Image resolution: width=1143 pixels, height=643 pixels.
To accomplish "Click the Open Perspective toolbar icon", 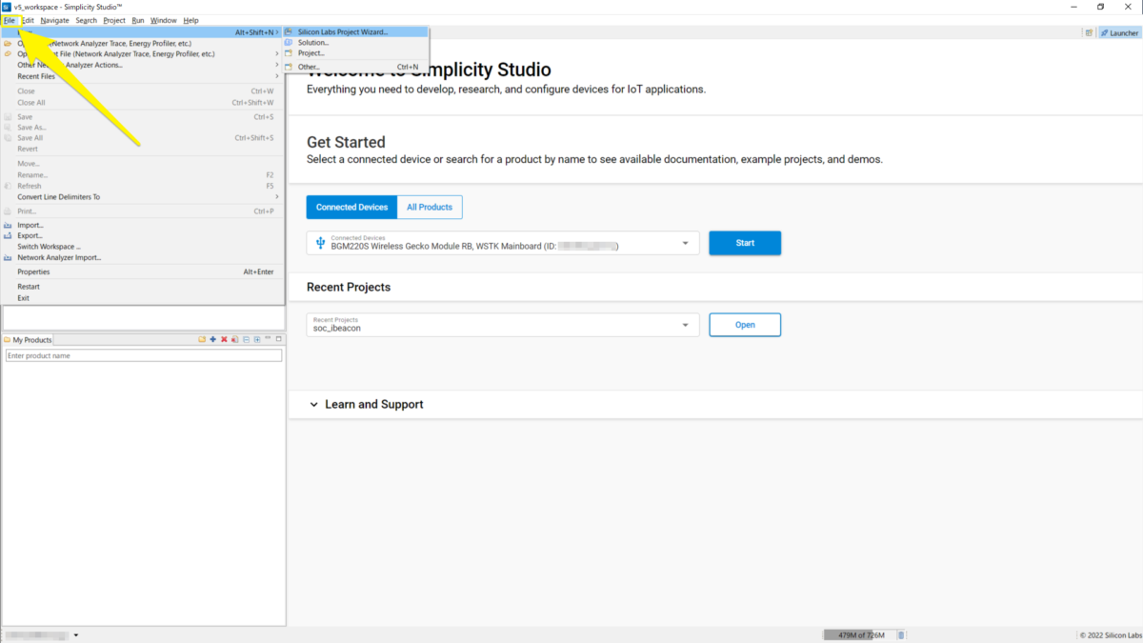I will click(x=1089, y=32).
